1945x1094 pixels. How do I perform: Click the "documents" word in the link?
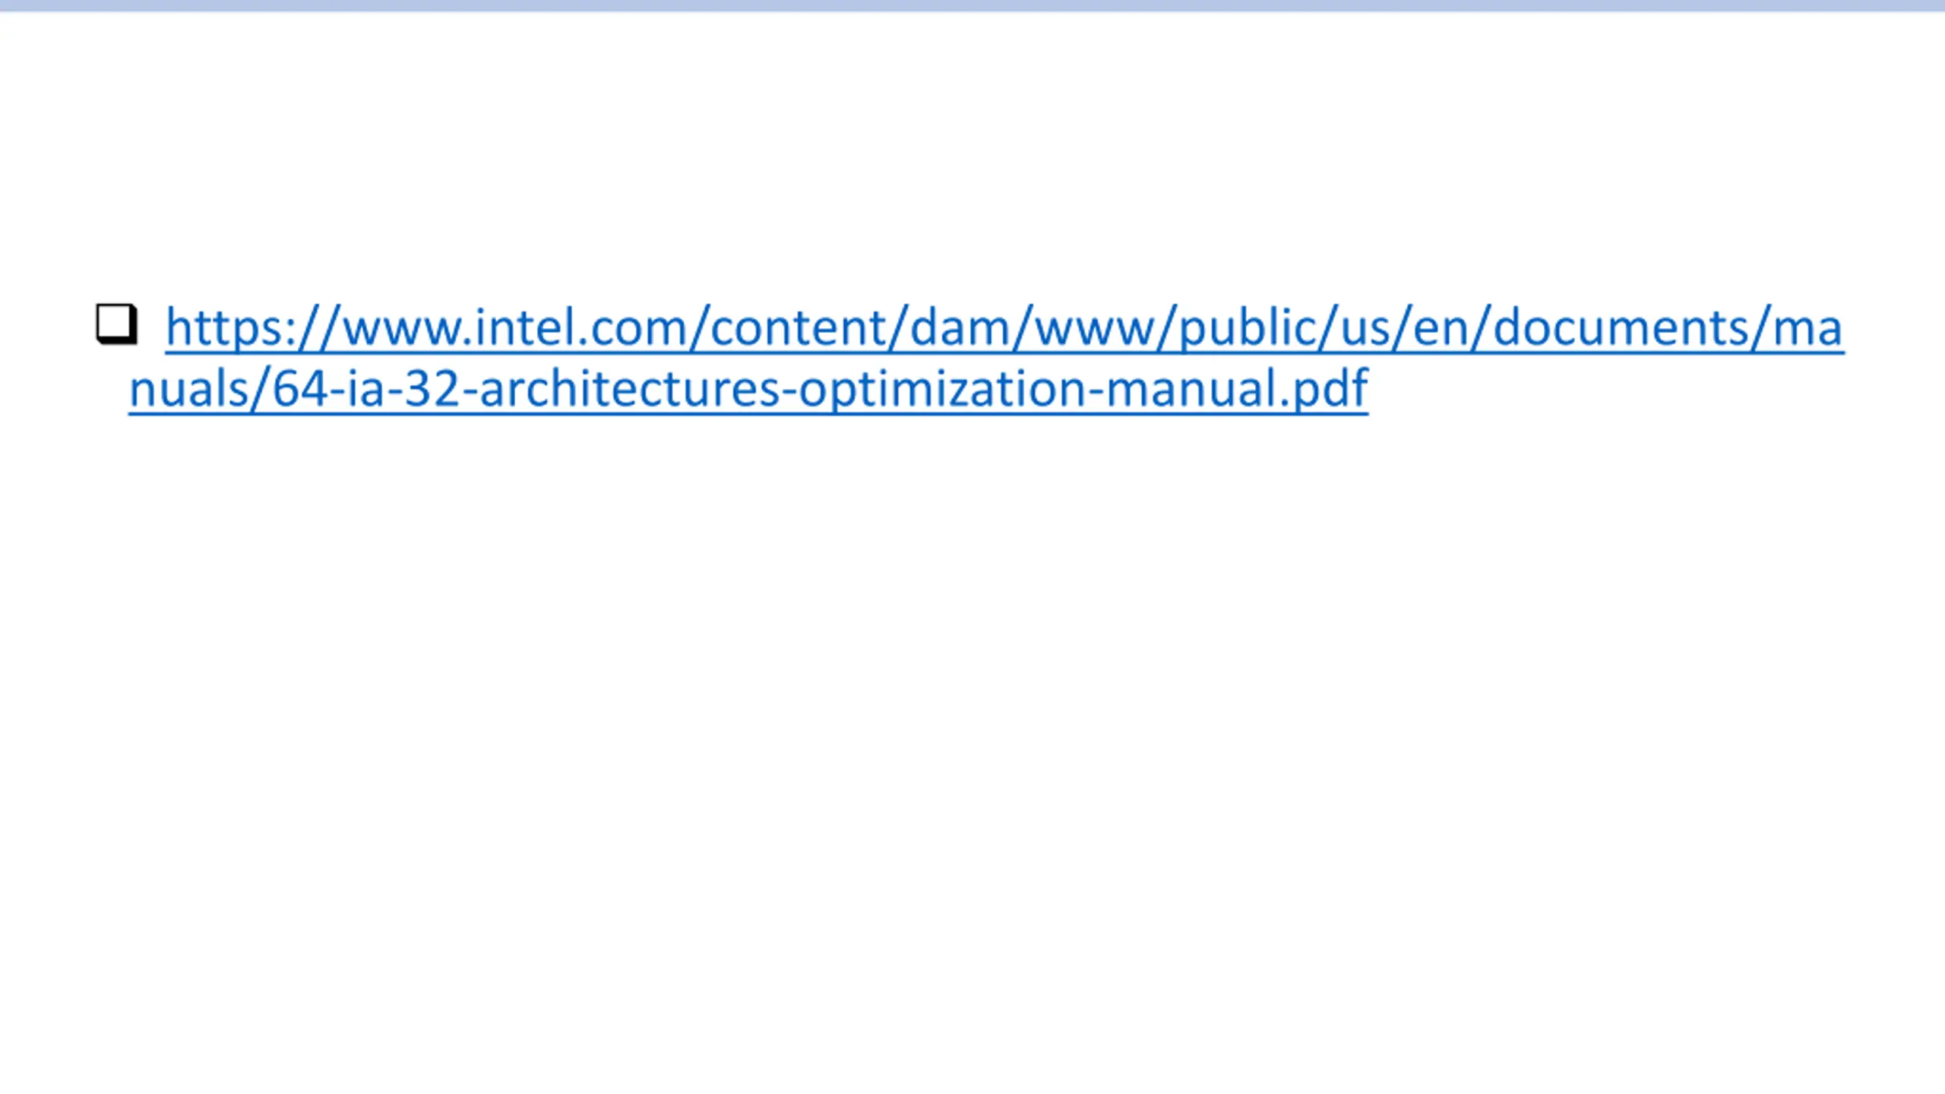[x=1620, y=328]
